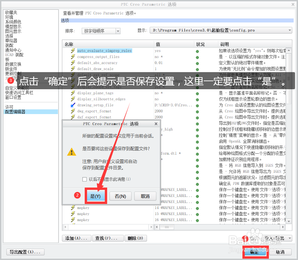This screenshot has width=298, height=260.
Task: Open the config.pro display path dropdown
Action: 290,30
